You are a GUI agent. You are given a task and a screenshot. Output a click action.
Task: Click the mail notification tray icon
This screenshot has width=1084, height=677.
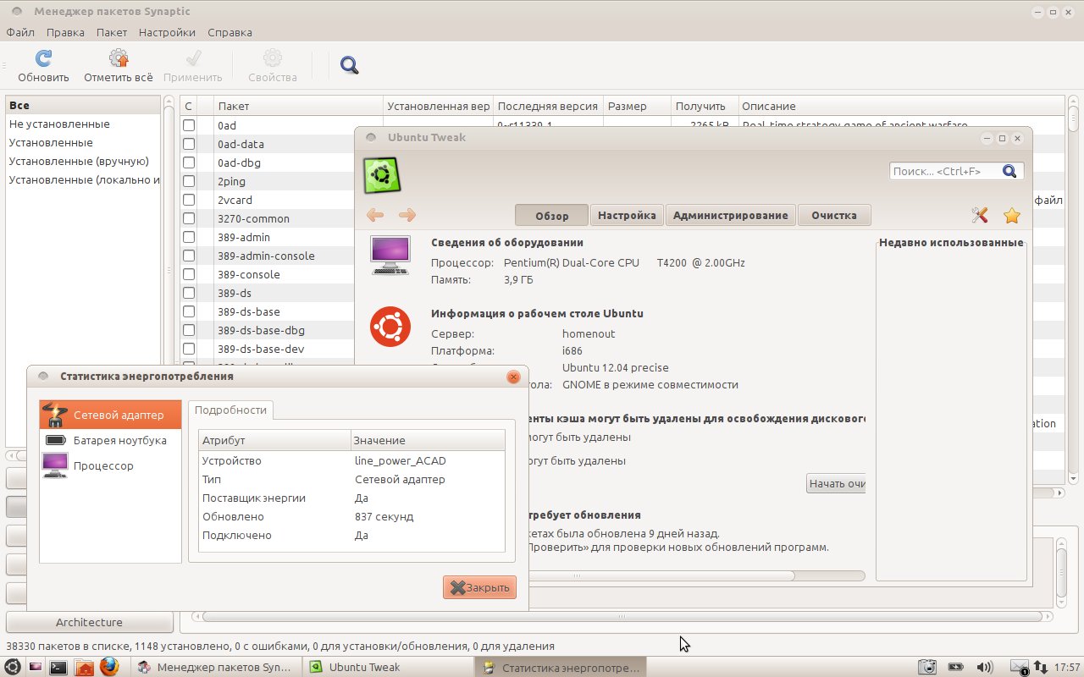1020,668
